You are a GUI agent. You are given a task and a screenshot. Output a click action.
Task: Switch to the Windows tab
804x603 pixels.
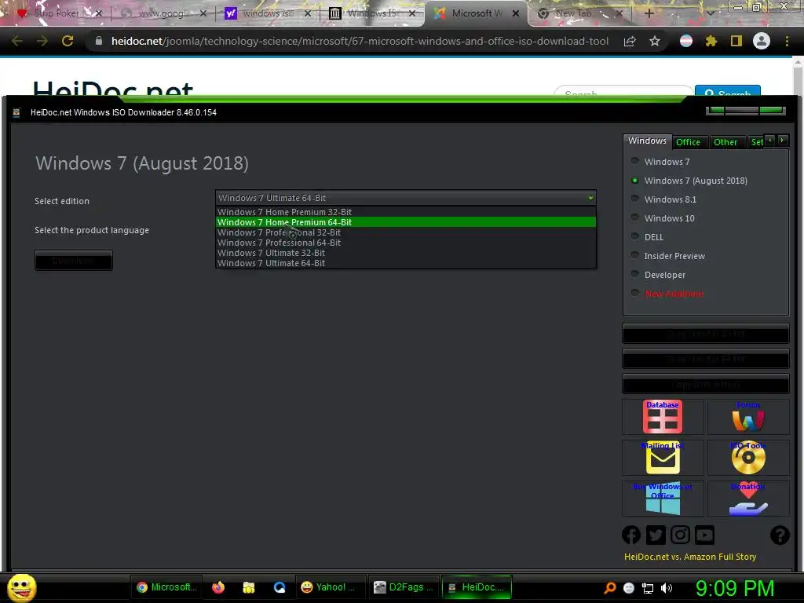point(647,141)
